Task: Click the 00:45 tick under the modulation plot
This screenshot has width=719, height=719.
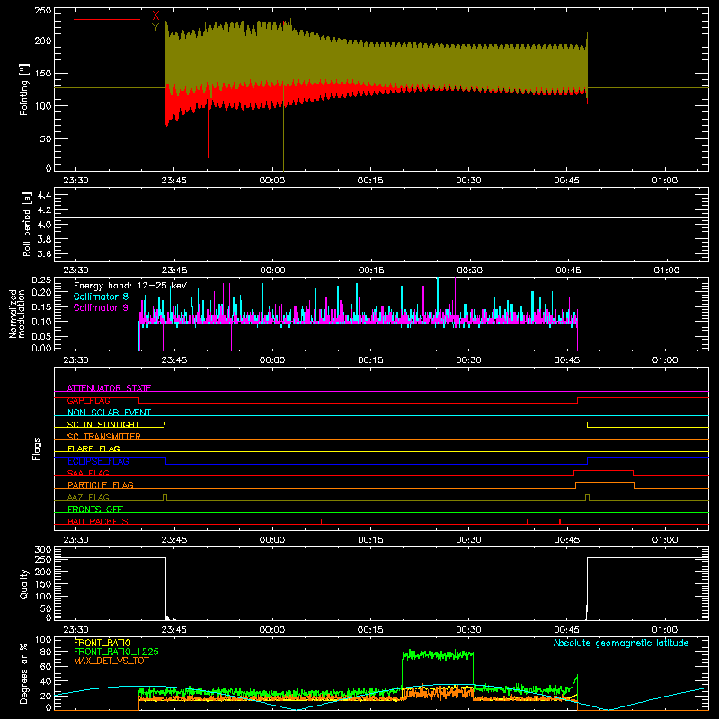Action: click(567, 360)
